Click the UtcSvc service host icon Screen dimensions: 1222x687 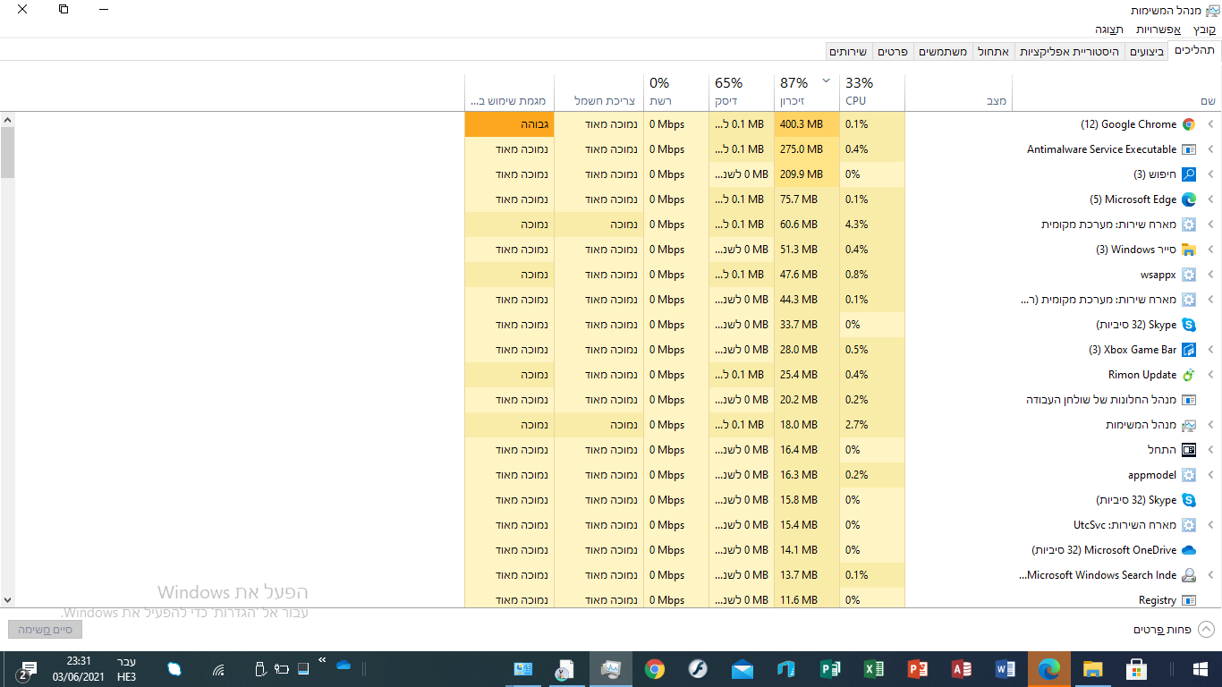1189,525
